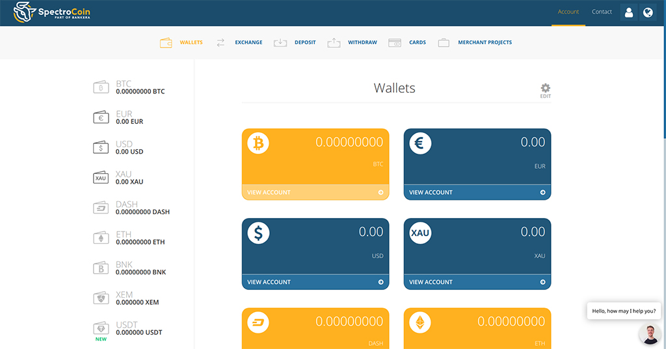Click the 'Hello, how may I help you?' bubble
This screenshot has width=666, height=349.
[x=624, y=311]
